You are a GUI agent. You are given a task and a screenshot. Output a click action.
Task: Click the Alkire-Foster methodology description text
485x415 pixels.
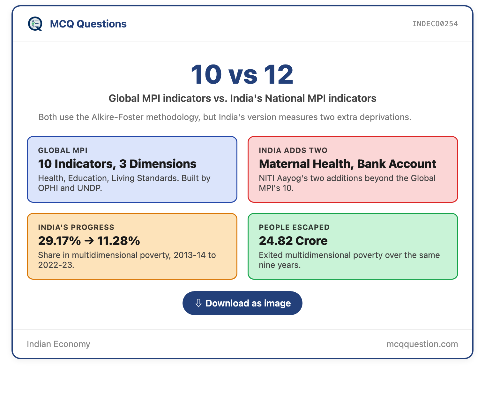pos(225,117)
